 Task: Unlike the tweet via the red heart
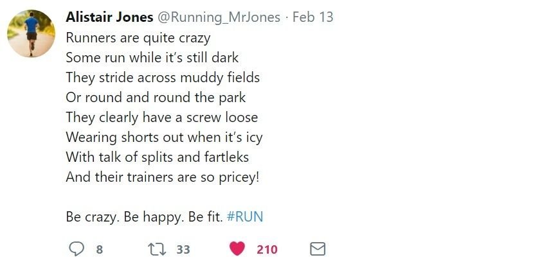[x=238, y=249]
